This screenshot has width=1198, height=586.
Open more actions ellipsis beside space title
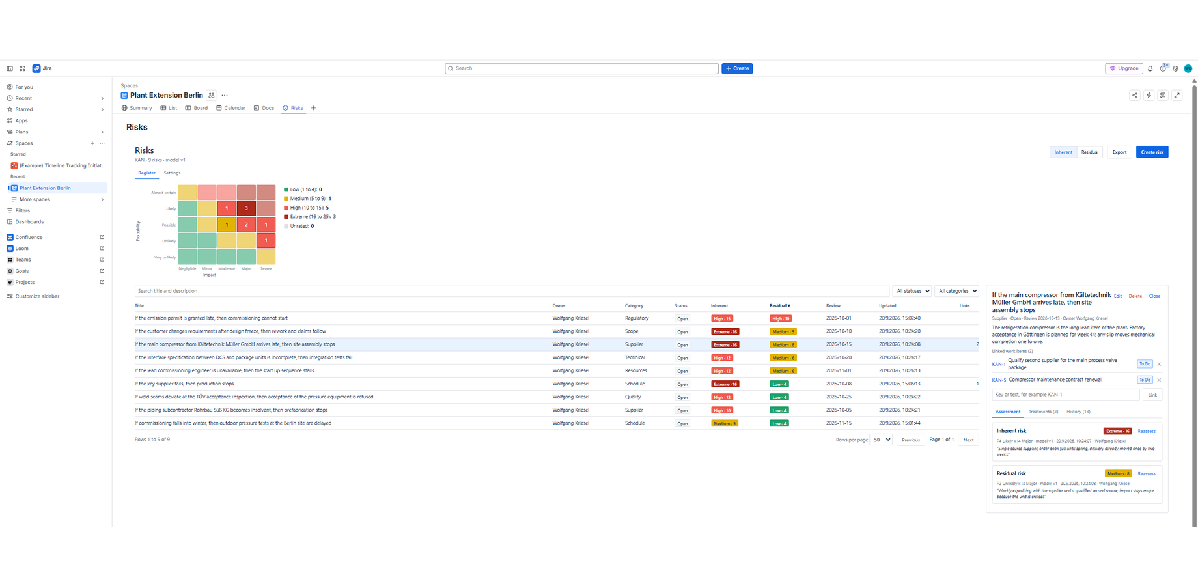click(225, 95)
